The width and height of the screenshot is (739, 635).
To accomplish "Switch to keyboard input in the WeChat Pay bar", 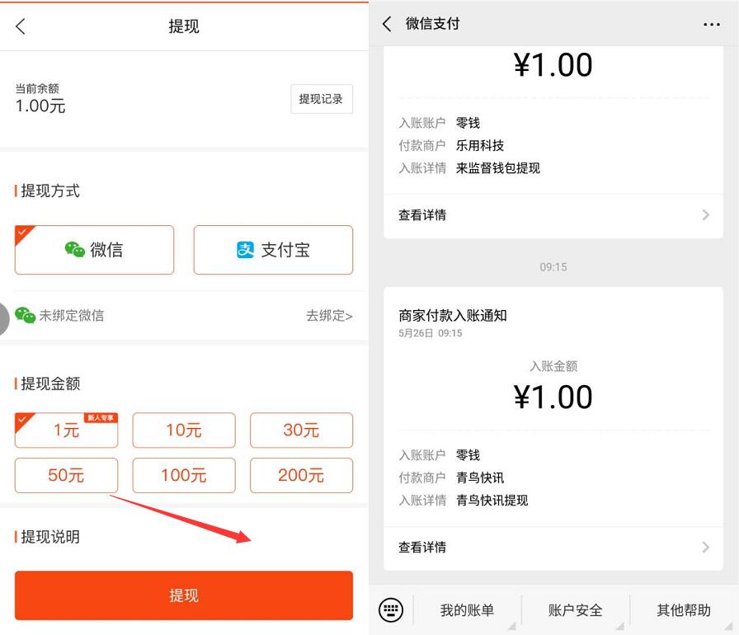I will coord(391,610).
